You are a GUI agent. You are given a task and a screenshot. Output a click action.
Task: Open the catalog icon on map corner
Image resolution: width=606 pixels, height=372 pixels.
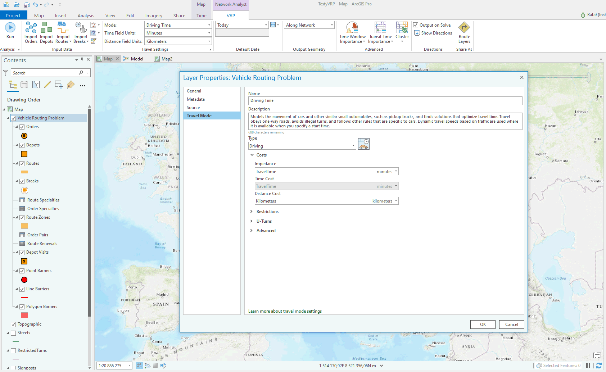coord(597,355)
